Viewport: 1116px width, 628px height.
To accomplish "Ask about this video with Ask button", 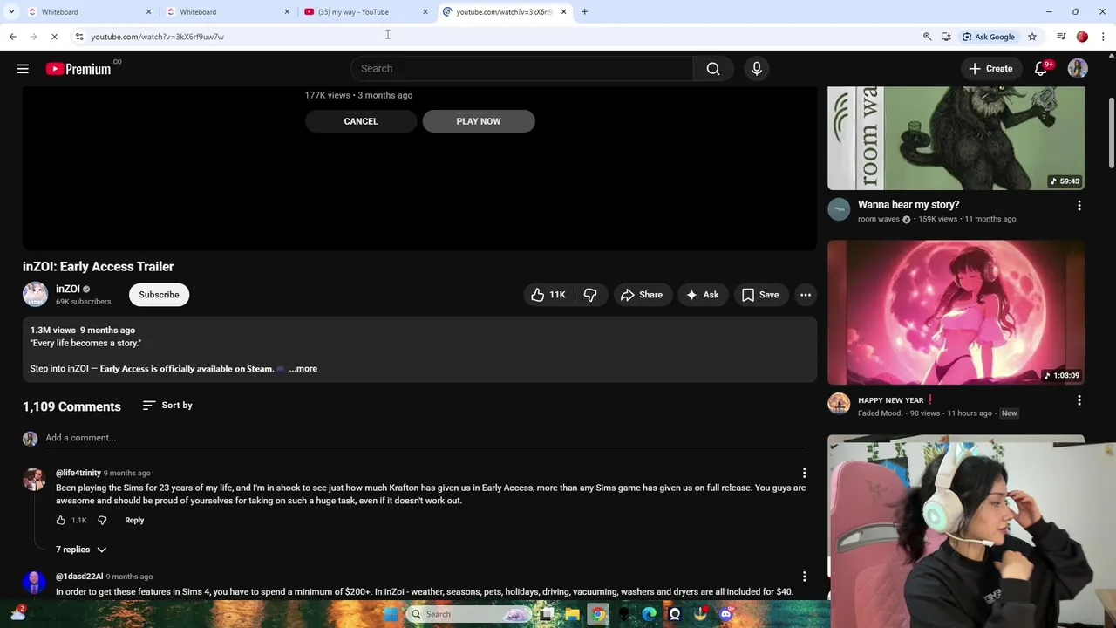I will click(x=703, y=295).
